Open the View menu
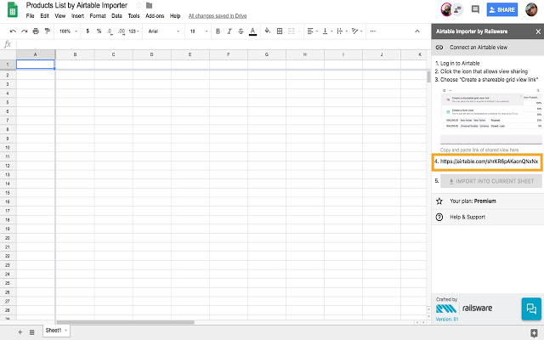This screenshot has width=544, height=340. click(x=60, y=16)
